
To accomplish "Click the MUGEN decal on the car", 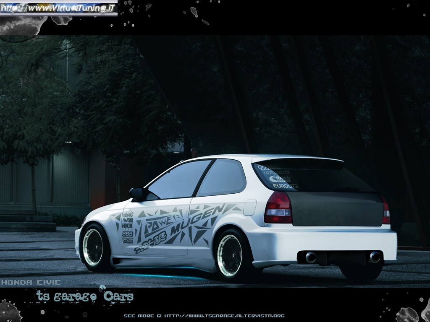I will tap(197, 219).
